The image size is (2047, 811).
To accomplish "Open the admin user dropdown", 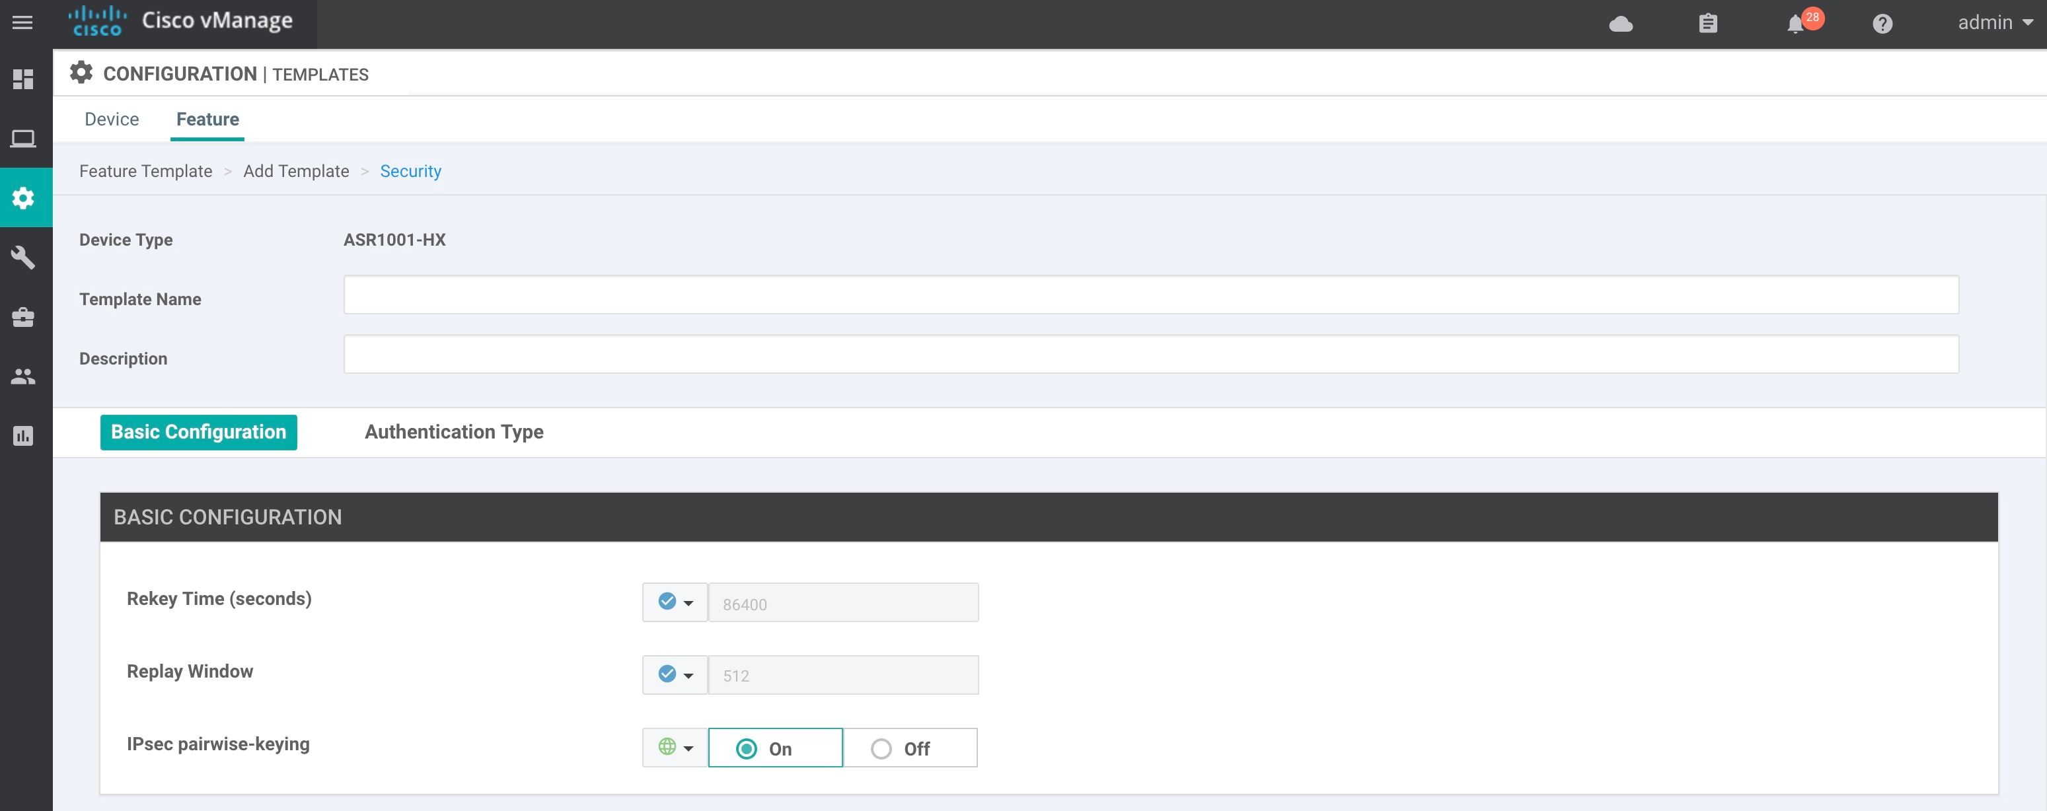I will point(1995,22).
